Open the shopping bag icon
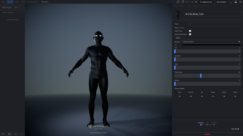 [183, 2]
